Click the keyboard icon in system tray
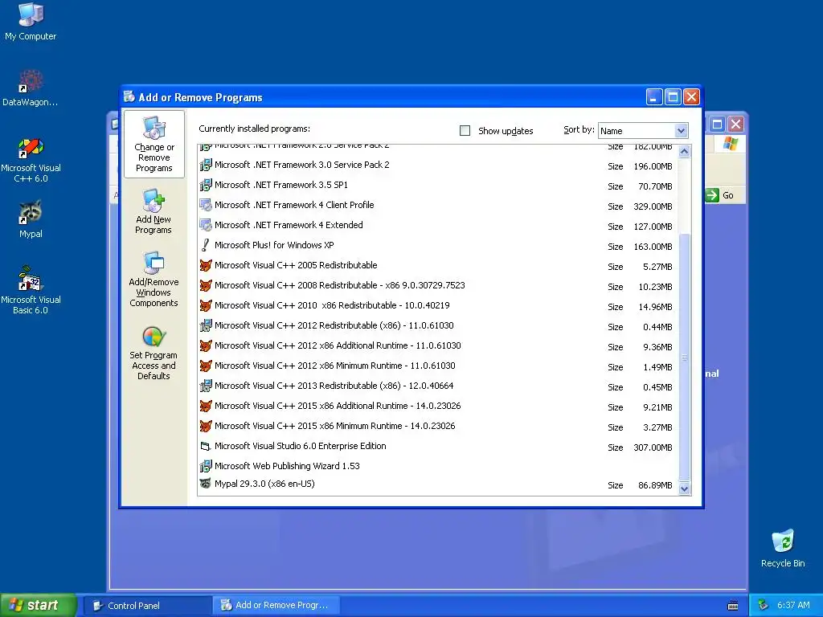 733,606
